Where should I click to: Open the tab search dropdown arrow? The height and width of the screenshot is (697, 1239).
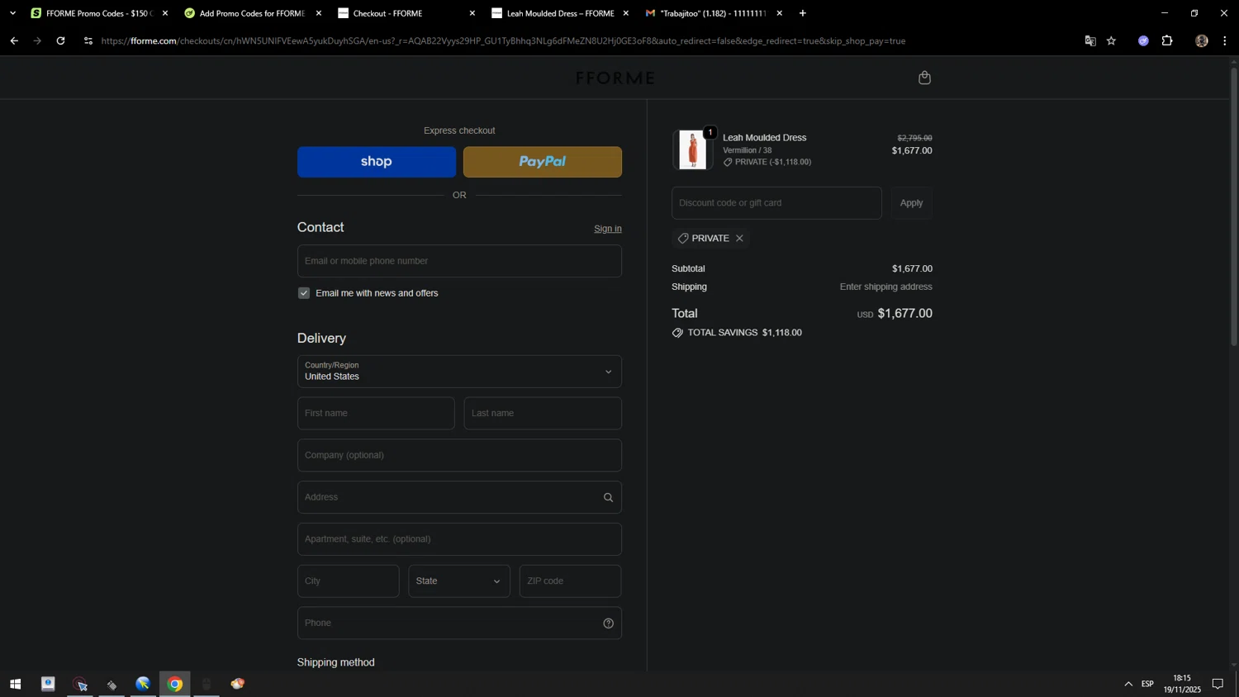pos(12,13)
